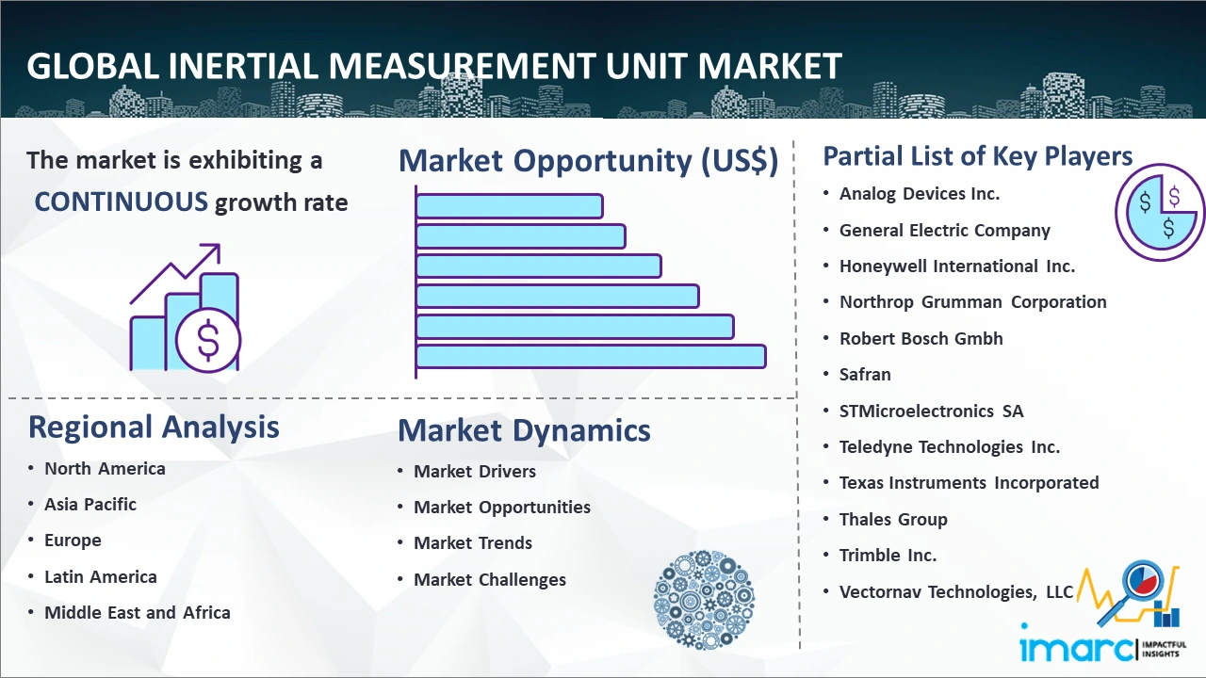Click the Market Opportunity (US$) heading
The width and height of the screenshot is (1206, 678).
coord(589,161)
